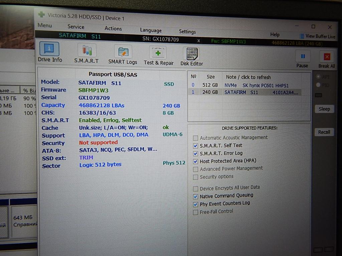Select drive 1 row 240 GB SATAFIRM S11
The height and width of the screenshot is (256, 342).
(245, 92)
